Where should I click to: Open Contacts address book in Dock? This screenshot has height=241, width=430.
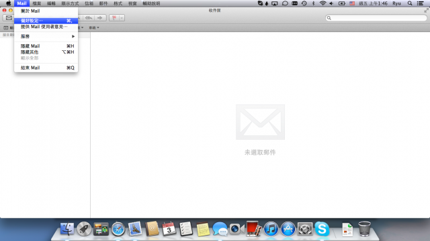152,229
